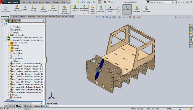Start a New Motion Study
Screen dimensions: 193x110
[92, 10]
